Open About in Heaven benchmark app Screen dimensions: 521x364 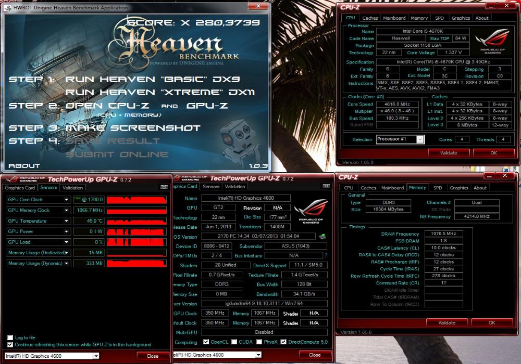(x=24, y=166)
